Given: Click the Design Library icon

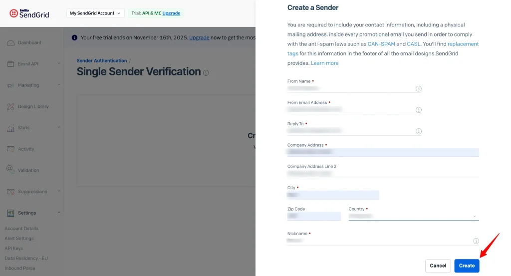Looking at the screenshot, I should 10,106.
